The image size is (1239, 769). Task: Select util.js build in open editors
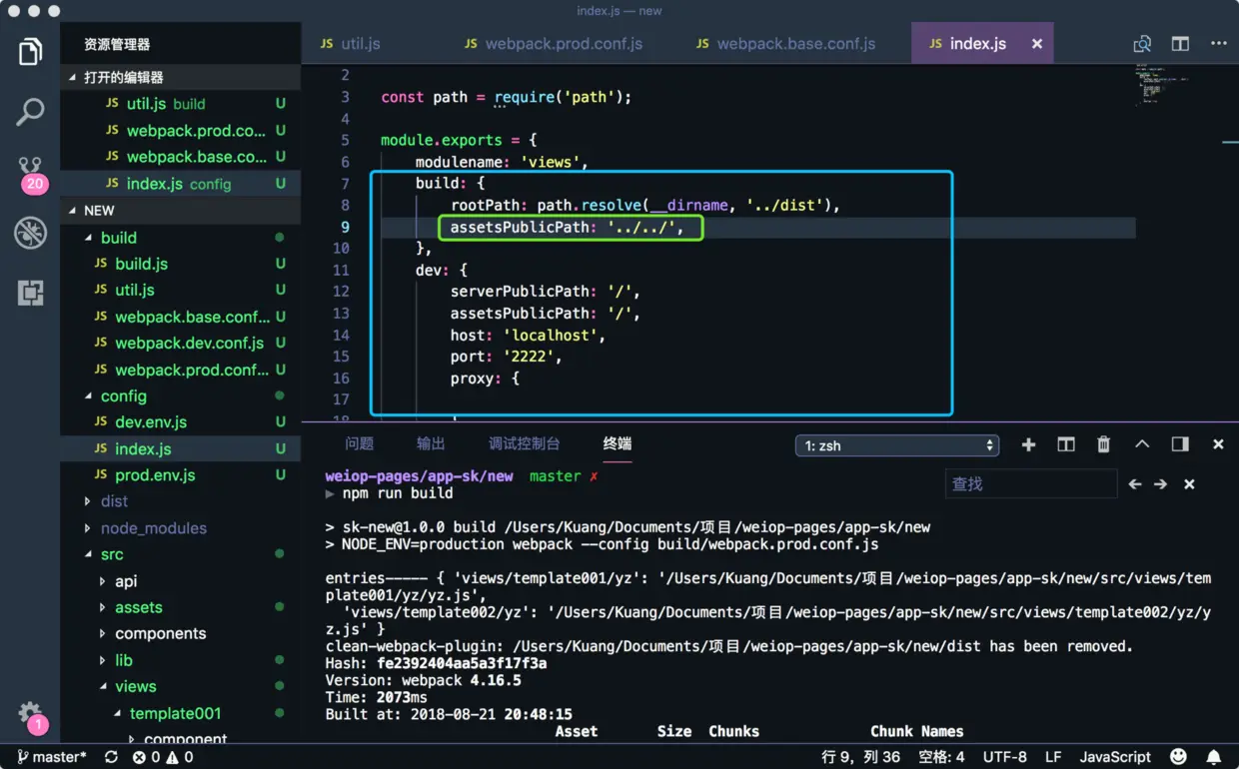click(180, 104)
